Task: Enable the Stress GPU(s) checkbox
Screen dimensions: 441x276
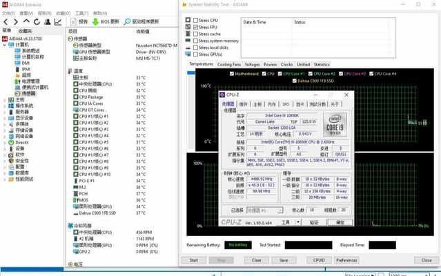Action: coord(195,55)
